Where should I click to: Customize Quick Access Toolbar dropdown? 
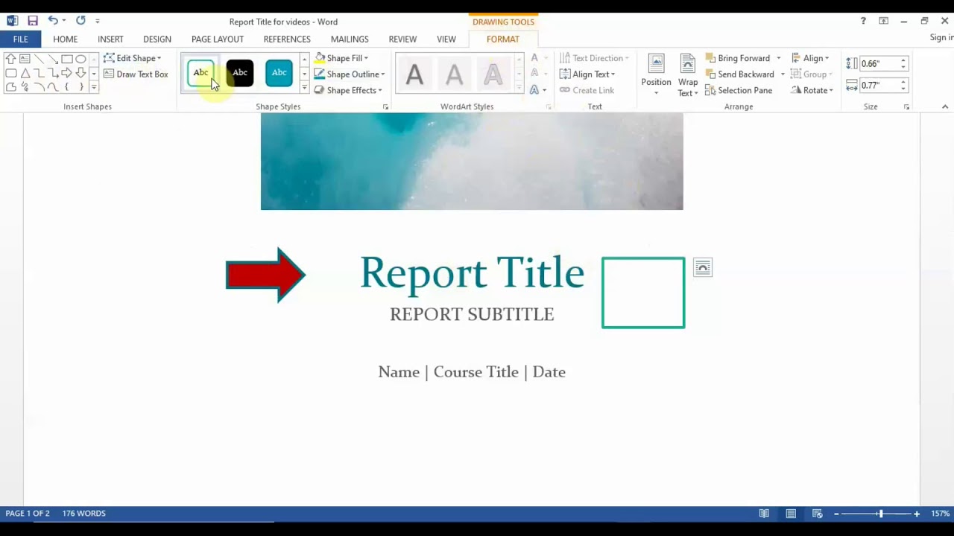[x=97, y=22]
